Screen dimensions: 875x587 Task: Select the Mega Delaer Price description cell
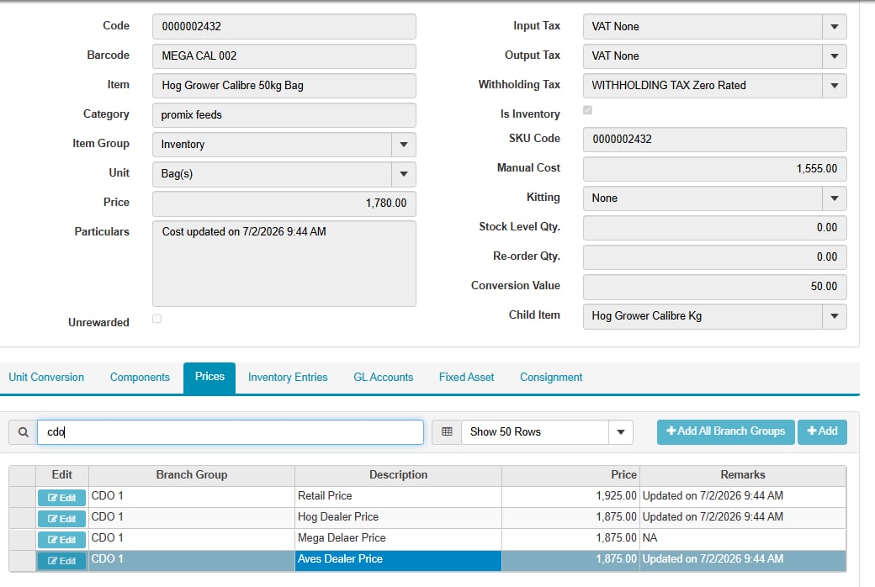[x=399, y=538]
